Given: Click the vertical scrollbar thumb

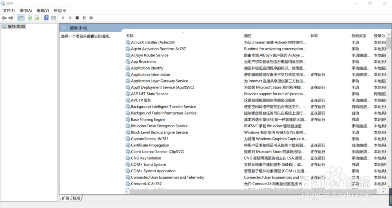Looking at the screenshot, I should [x=389, y=43].
